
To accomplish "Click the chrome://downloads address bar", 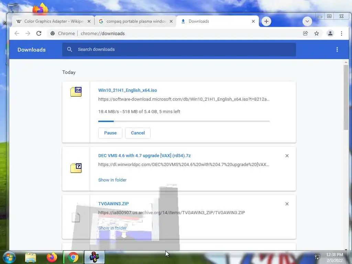I will [x=175, y=33].
